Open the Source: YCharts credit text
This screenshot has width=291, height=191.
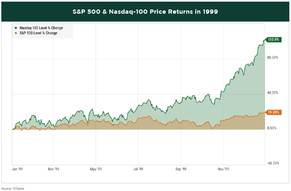pyautogui.click(x=13, y=188)
